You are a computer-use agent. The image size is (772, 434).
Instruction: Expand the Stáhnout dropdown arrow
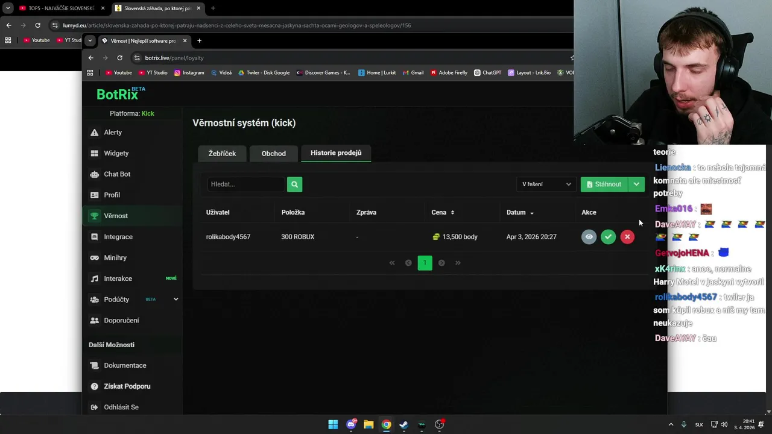point(636,184)
